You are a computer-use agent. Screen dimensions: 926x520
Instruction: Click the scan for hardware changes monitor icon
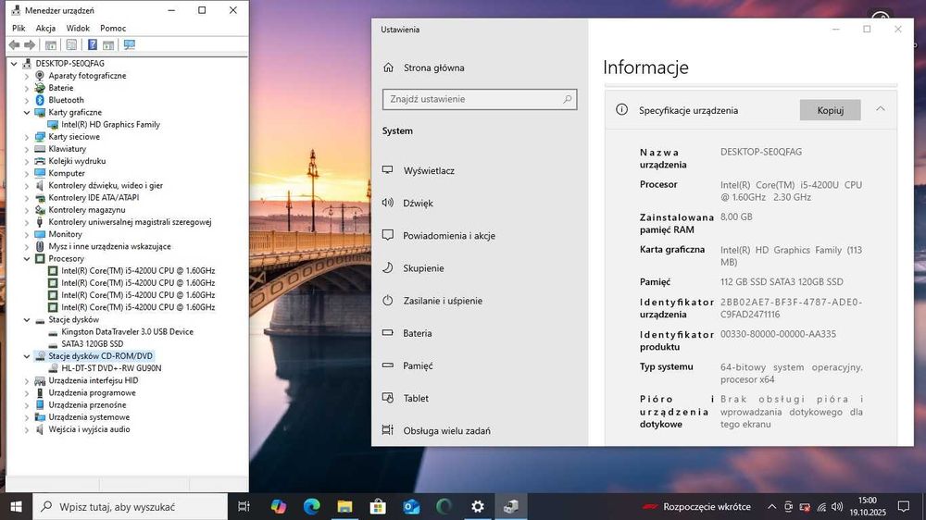130,44
